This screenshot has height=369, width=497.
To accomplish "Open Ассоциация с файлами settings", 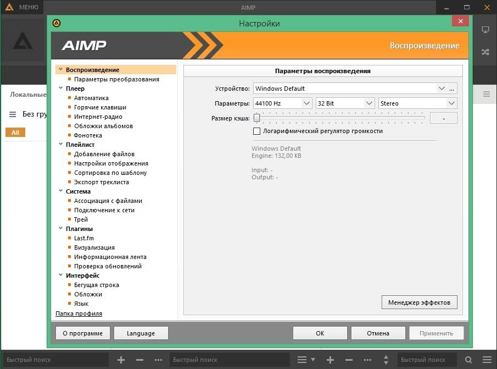I will [108, 201].
